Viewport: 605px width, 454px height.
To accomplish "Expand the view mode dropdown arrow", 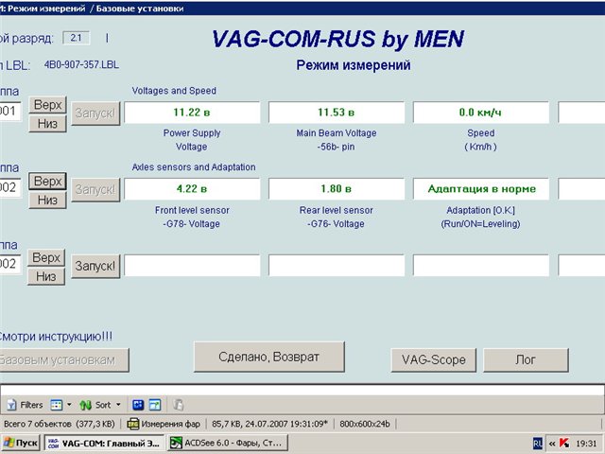I will [69, 405].
